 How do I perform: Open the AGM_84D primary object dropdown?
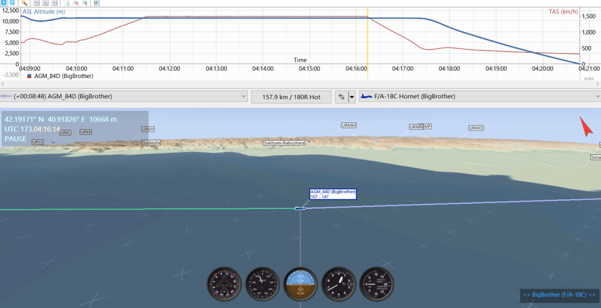[123, 97]
